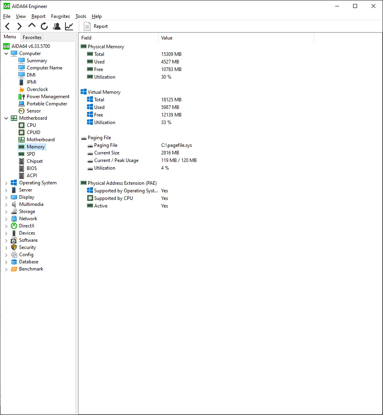Select the CPUID chip icon
Screen dimensions: 383x415
click(22, 132)
